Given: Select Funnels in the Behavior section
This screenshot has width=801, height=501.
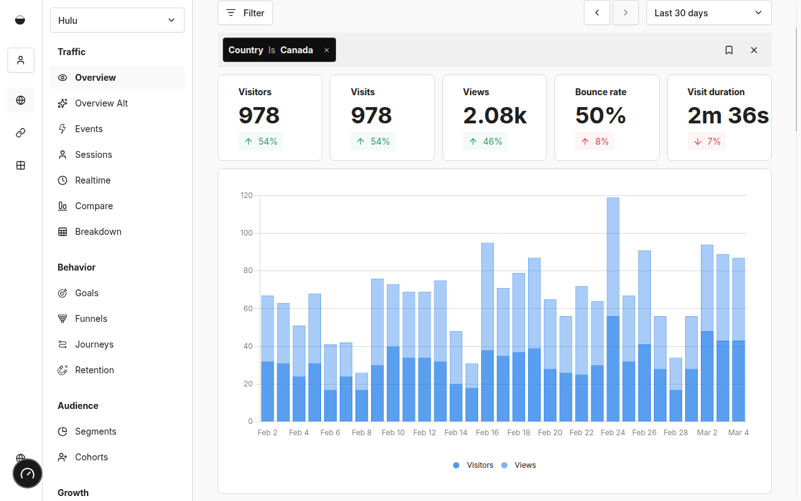Looking at the screenshot, I should [91, 319].
